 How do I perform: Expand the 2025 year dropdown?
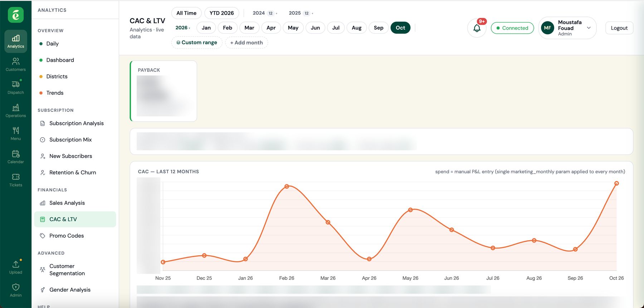point(301,13)
